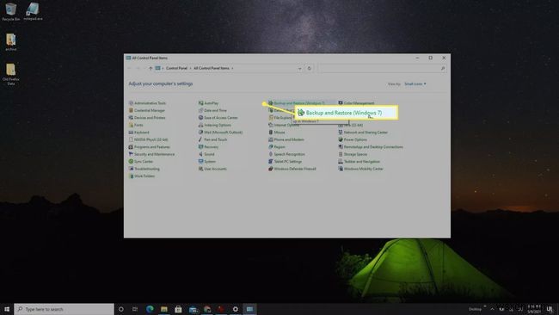Open NVIDIA PhysX (32-bit)
559x315 pixels.
coord(148,139)
